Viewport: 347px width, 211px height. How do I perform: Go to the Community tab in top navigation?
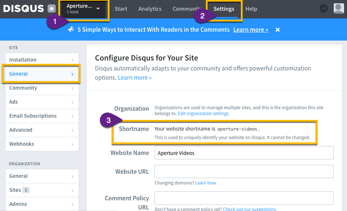(187, 9)
